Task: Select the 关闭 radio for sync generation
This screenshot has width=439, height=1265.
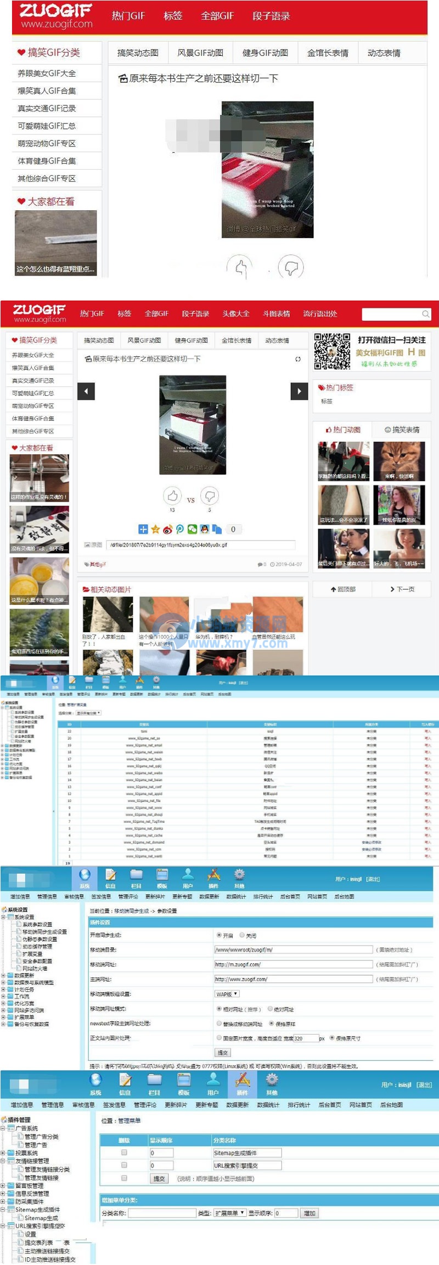Action: [242, 935]
